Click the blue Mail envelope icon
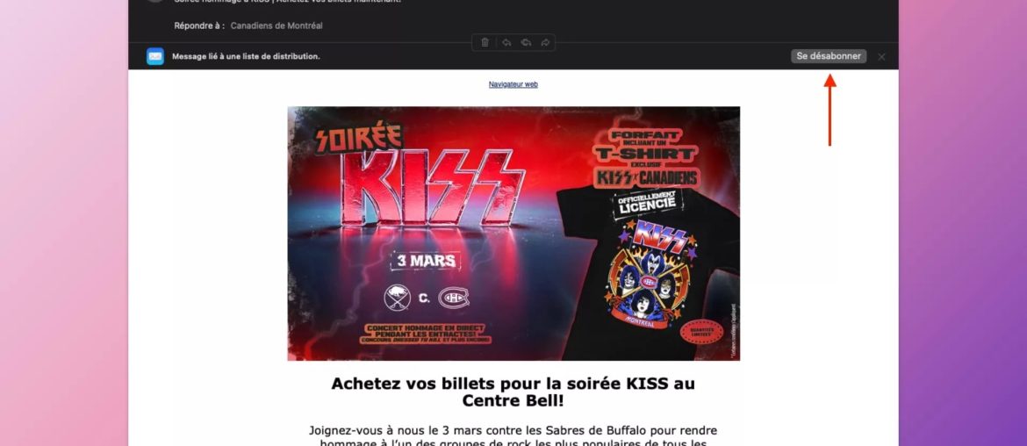 coord(155,56)
